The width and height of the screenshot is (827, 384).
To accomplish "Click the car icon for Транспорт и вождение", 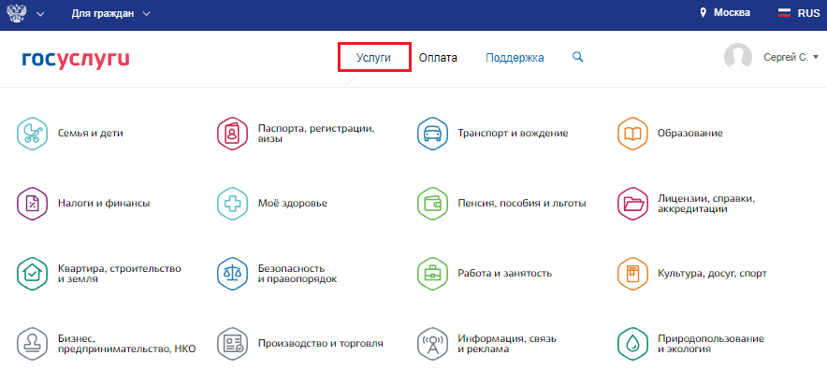I will point(432,134).
